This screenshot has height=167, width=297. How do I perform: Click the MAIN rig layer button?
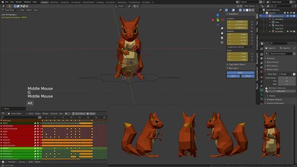coord(233,76)
